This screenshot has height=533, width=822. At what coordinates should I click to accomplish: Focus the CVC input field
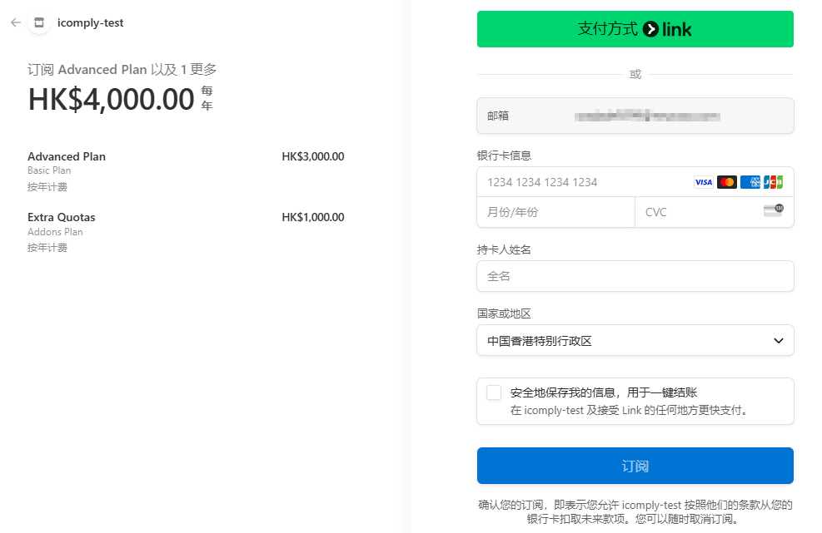(x=715, y=212)
